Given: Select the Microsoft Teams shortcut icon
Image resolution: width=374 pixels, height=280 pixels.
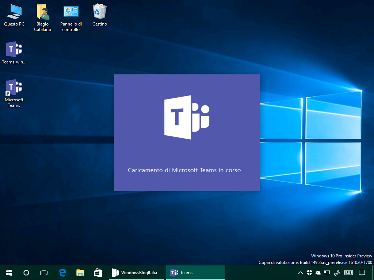Looking at the screenshot, I should tap(14, 93).
